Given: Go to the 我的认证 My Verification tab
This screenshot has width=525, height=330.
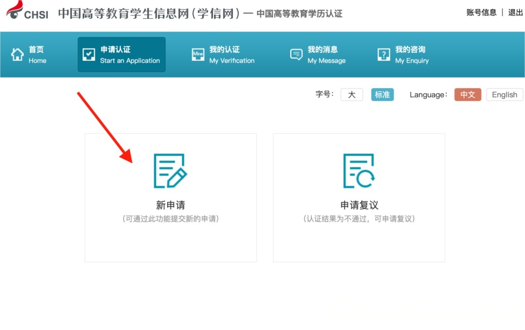Looking at the screenshot, I should (231, 54).
